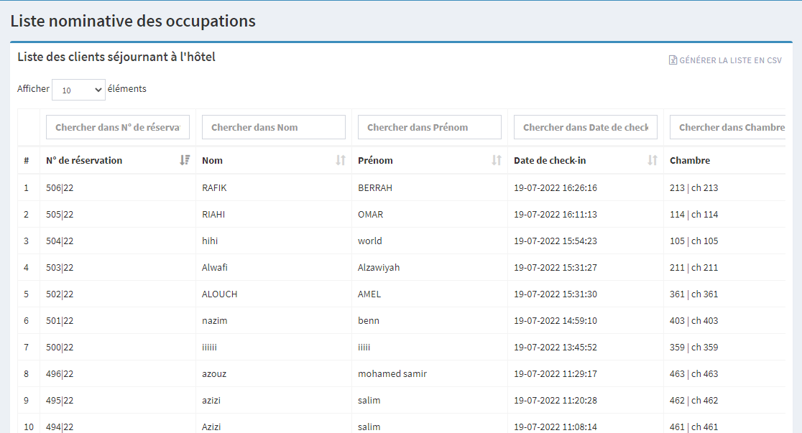Image resolution: width=802 pixels, height=433 pixels.
Task: Select the Alzawiyah first name cell
Action: pos(379,268)
